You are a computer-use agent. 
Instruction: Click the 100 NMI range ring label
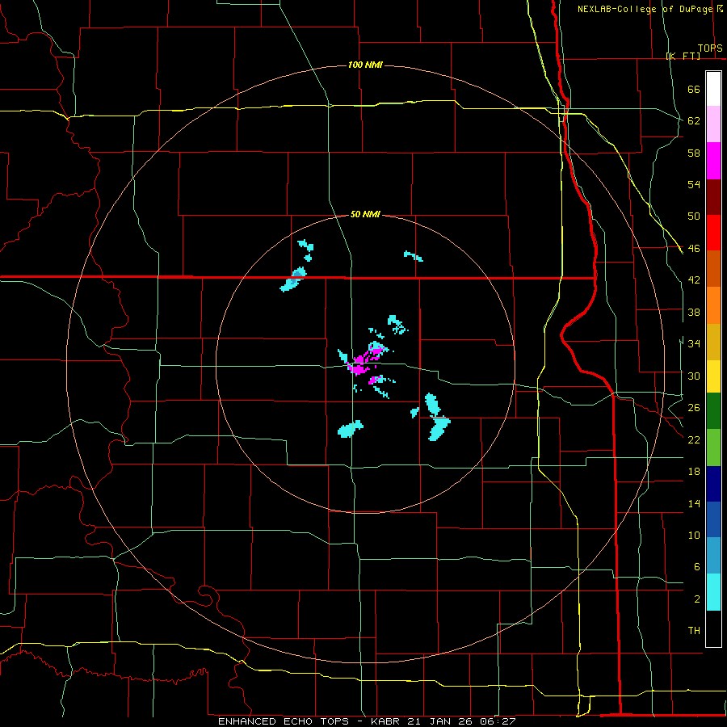coord(365,65)
